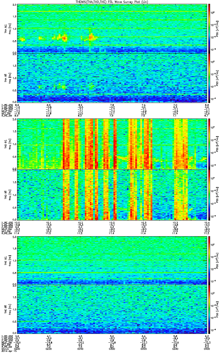Select the THE B-perpendicular freq axis label
This screenshot has height=353, width=221.
point(7,260)
